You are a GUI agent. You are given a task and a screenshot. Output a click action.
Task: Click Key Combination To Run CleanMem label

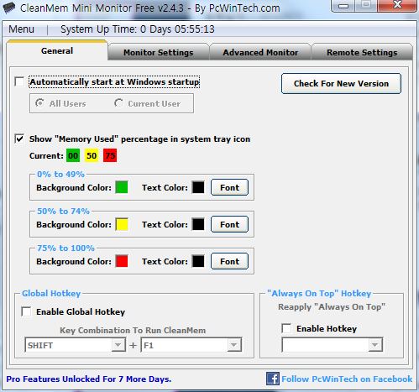click(x=133, y=330)
